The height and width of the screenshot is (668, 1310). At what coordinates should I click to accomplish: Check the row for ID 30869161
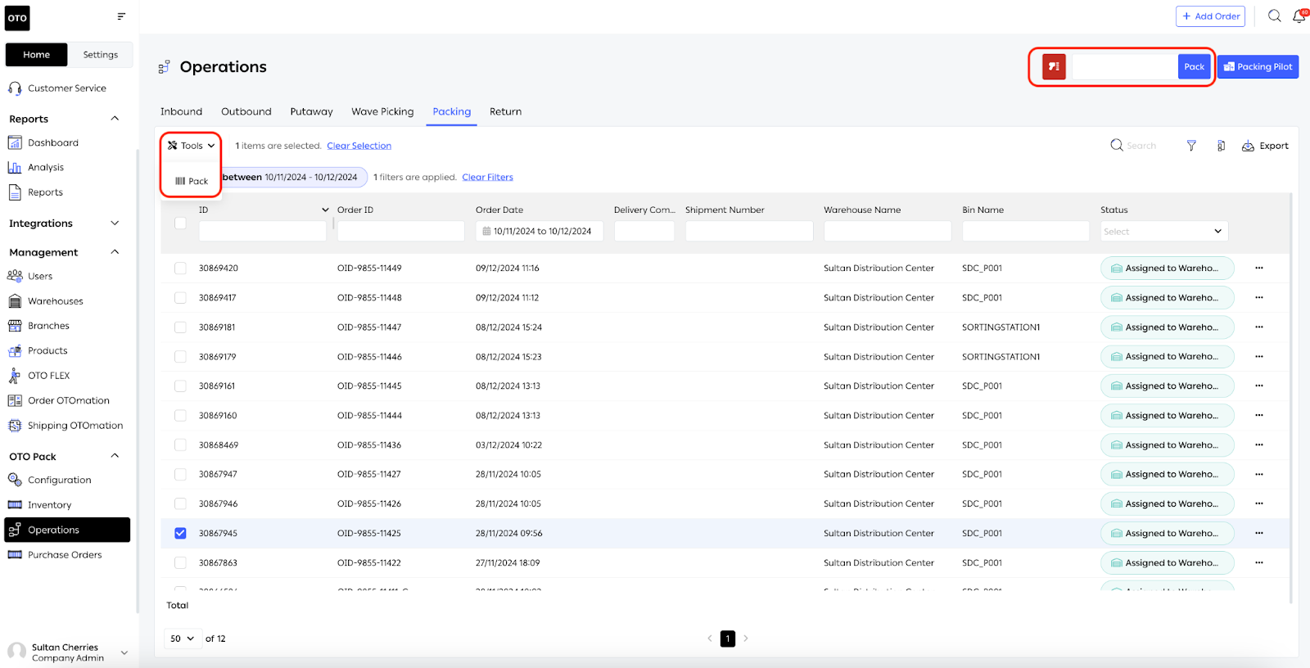[180, 386]
